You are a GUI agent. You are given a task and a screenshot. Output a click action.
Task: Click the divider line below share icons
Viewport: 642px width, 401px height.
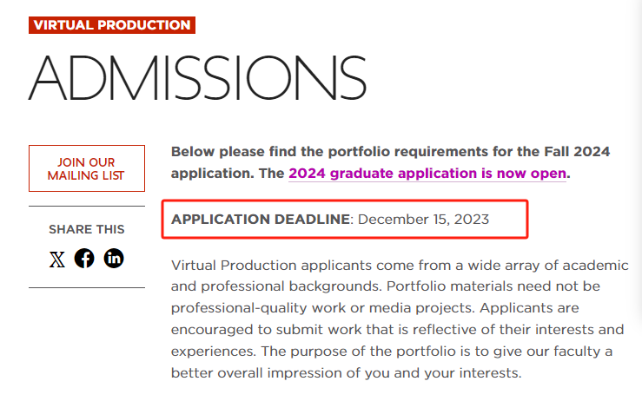pos(87,287)
